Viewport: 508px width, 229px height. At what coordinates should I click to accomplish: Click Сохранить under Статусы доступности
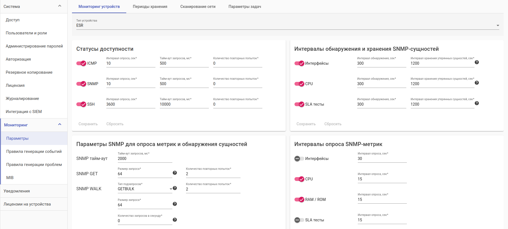tap(88, 124)
